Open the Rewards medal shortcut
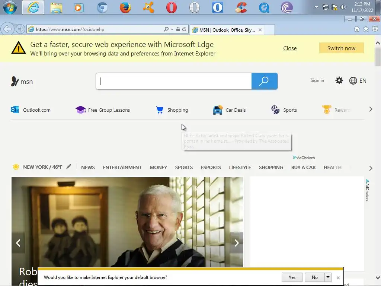Viewport: 381px width, 286px height. 336,110
